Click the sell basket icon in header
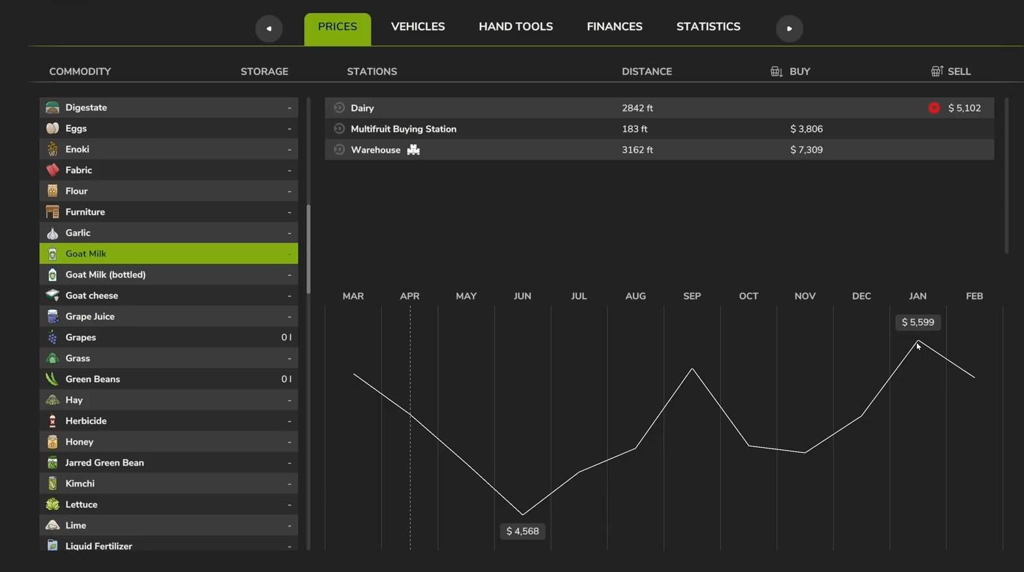The height and width of the screenshot is (572, 1024). coord(937,71)
